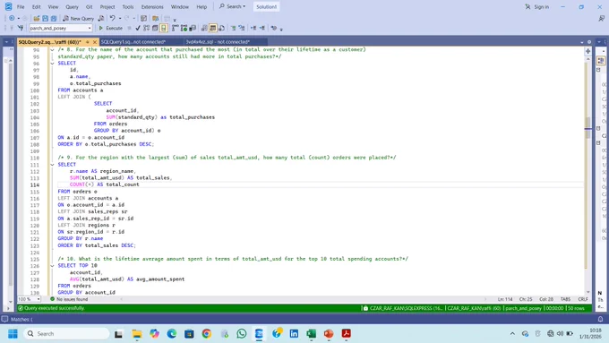Toggle the highlighted Include Actual Execution Plan icon

[x=164, y=28]
